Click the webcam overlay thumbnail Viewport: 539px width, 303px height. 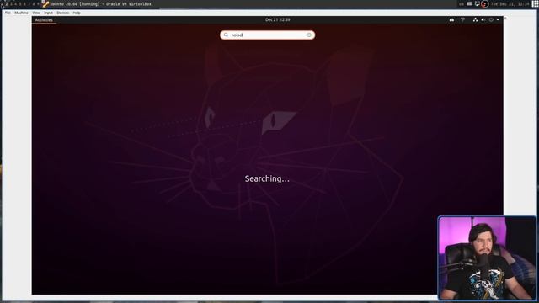[x=487, y=258]
